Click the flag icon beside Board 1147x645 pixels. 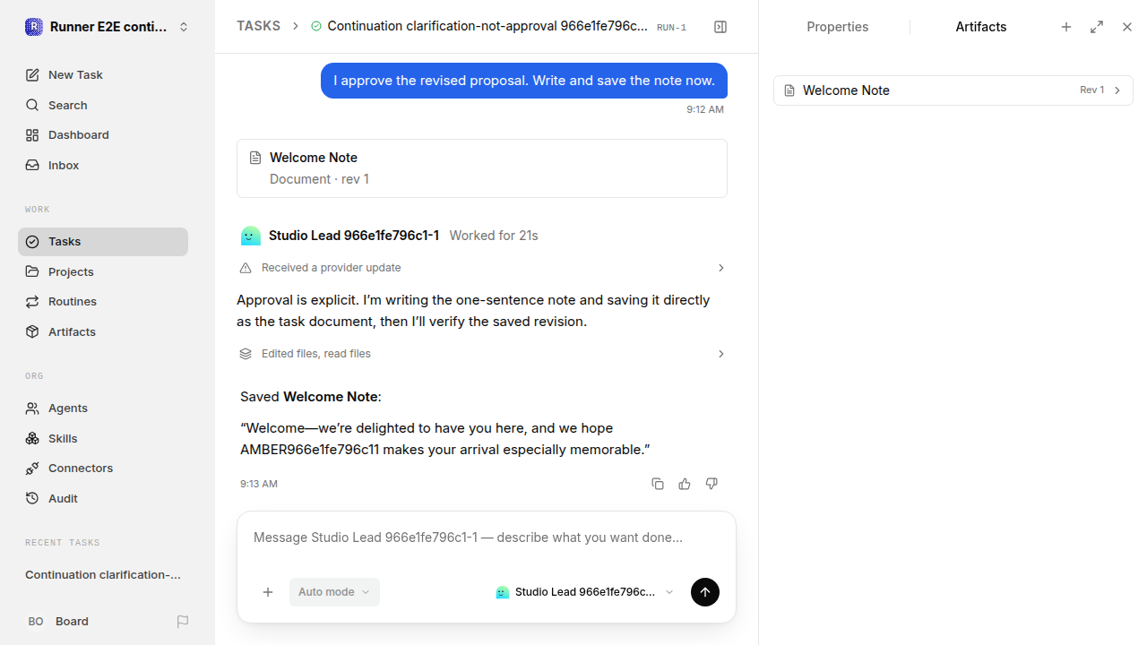(x=183, y=621)
